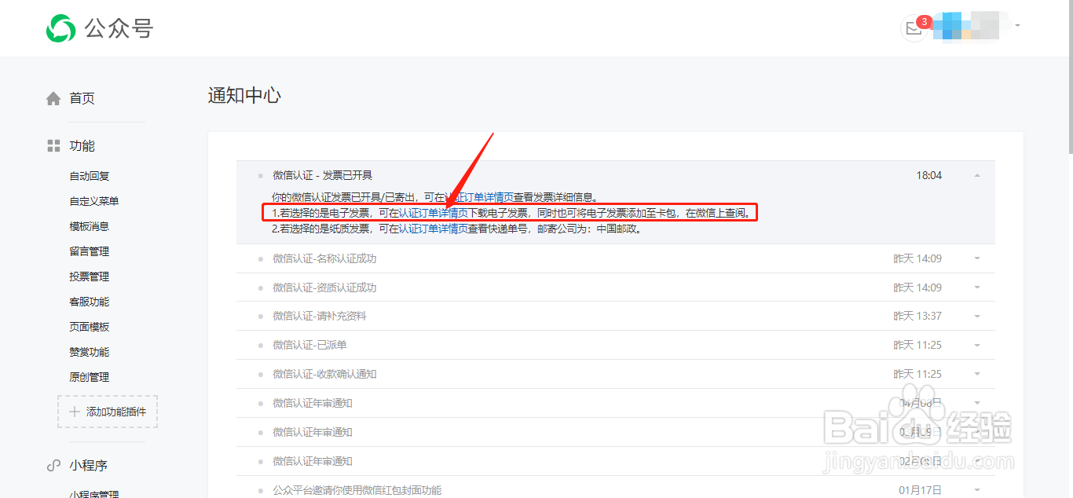The height and width of the screenshot is (498, 1073).
Task: Open 自定义菜单 in the sidebar
Action: pos(94,201)
